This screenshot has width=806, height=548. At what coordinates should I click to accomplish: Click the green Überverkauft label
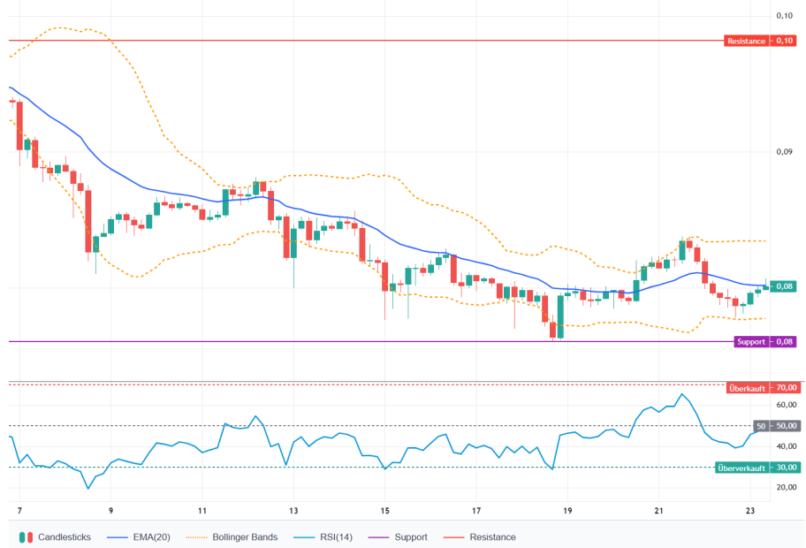pyautogui.click(x=741, y=468)
